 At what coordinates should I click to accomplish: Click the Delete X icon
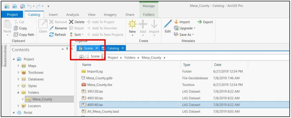[x=71, y=22]
